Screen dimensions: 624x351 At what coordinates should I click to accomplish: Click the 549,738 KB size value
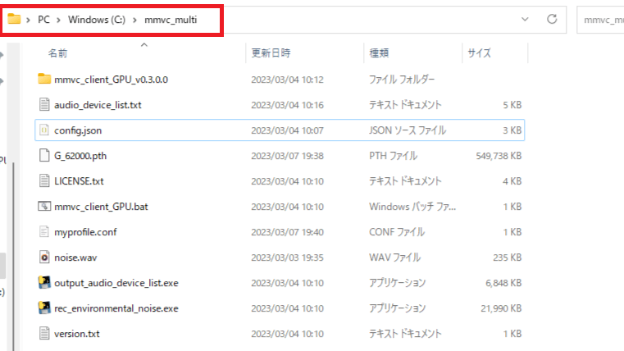[499, 156]
